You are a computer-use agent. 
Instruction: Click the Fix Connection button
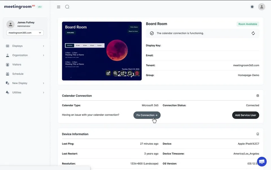(x=147, y=115)
